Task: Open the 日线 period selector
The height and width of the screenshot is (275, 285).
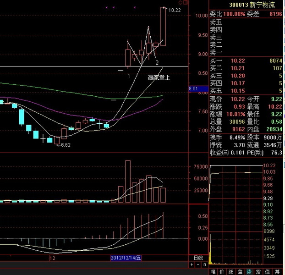Action: [x=198, y=258]
